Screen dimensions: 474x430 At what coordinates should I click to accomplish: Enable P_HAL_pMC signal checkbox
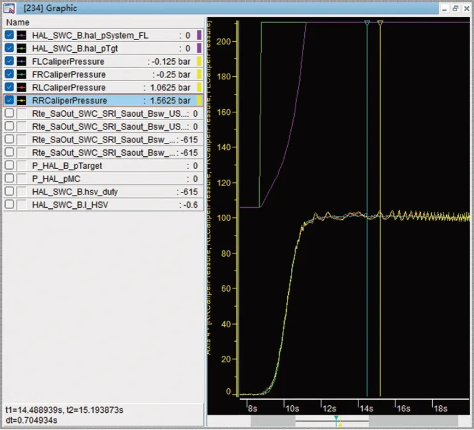coord(10,178)
